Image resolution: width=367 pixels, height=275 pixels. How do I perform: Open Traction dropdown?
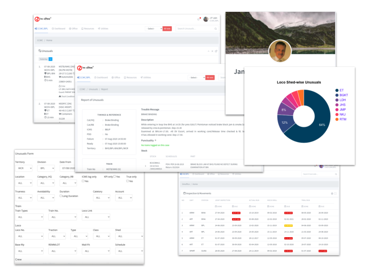point(57,236)
